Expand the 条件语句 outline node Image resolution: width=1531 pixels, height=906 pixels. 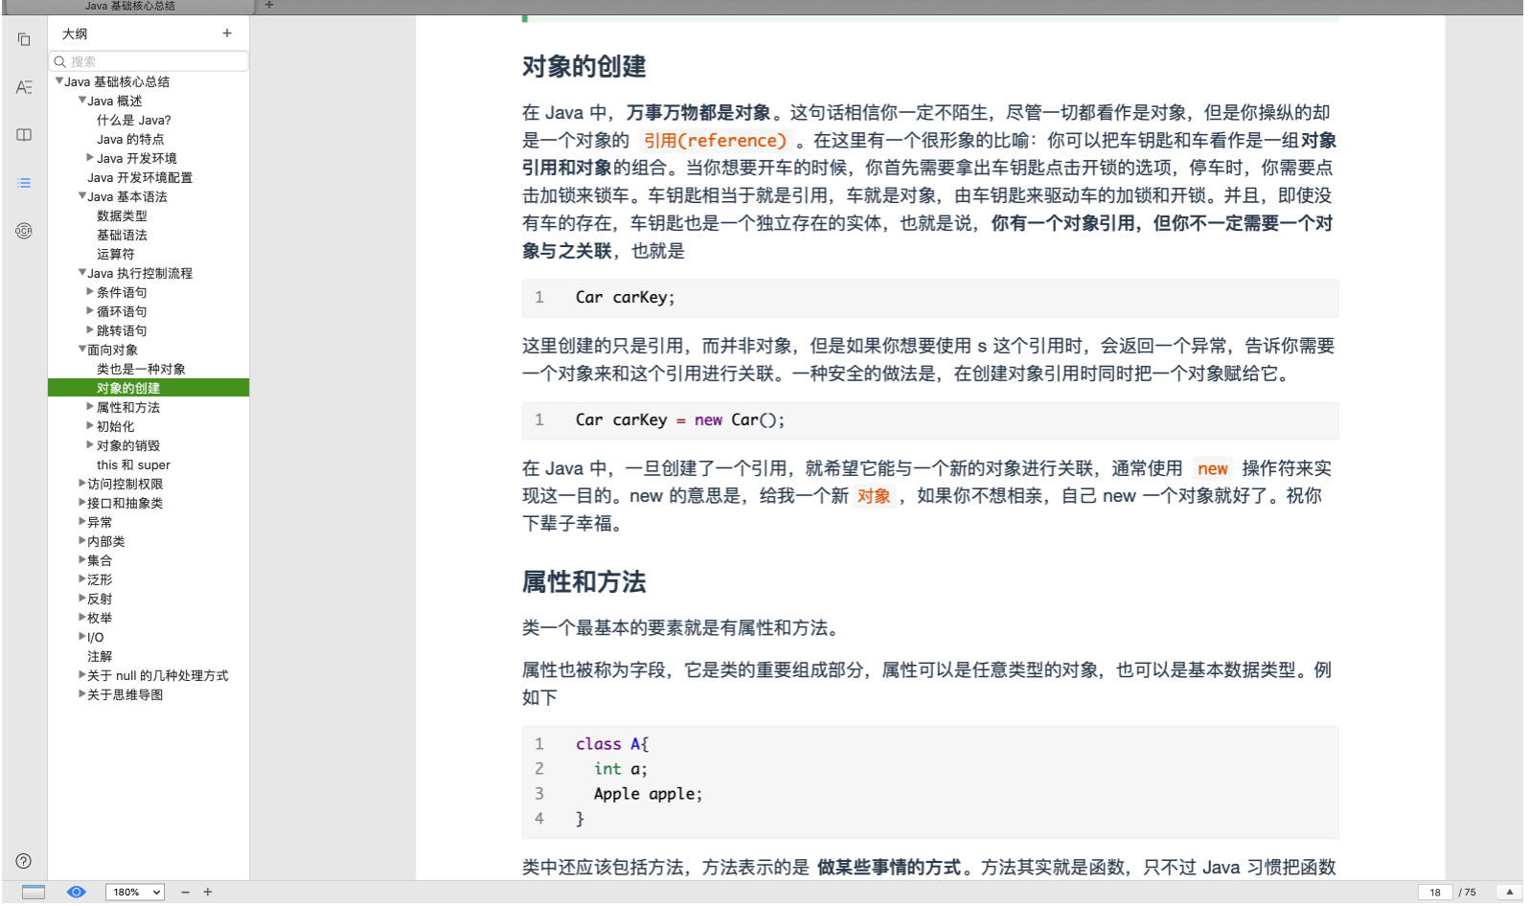pyautogui.click(x=90, y=291)
